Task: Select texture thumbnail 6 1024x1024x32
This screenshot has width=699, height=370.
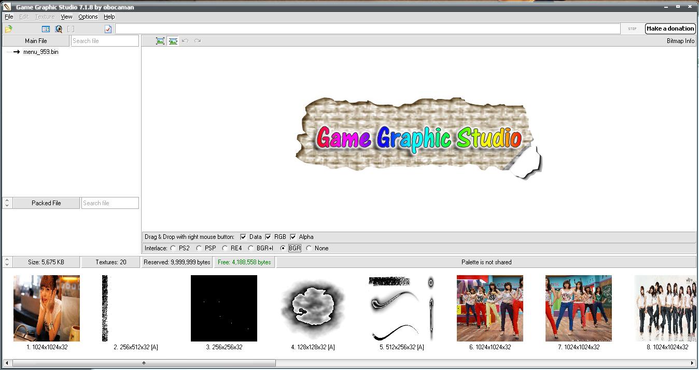Action: click(490, 308)
